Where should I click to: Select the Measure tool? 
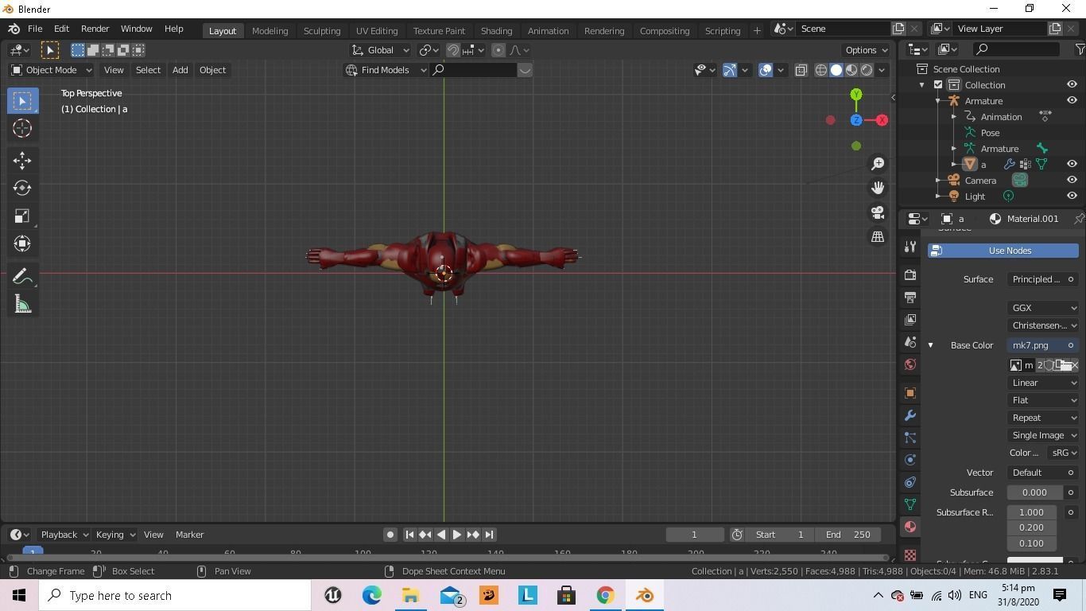click(22, 304)
